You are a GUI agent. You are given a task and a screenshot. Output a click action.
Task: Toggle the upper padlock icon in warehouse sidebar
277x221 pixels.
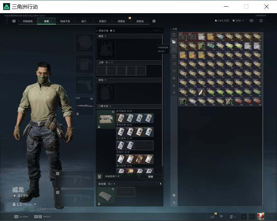174,86
